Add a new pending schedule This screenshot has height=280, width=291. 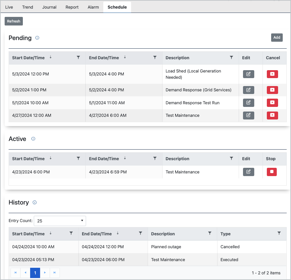277,37
